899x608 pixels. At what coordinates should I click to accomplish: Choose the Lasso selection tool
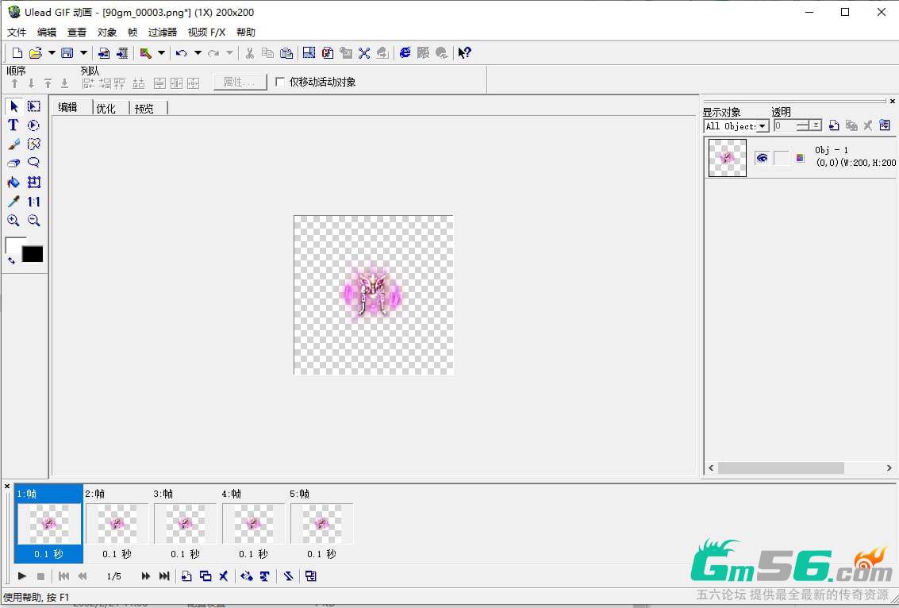(33, 164)
